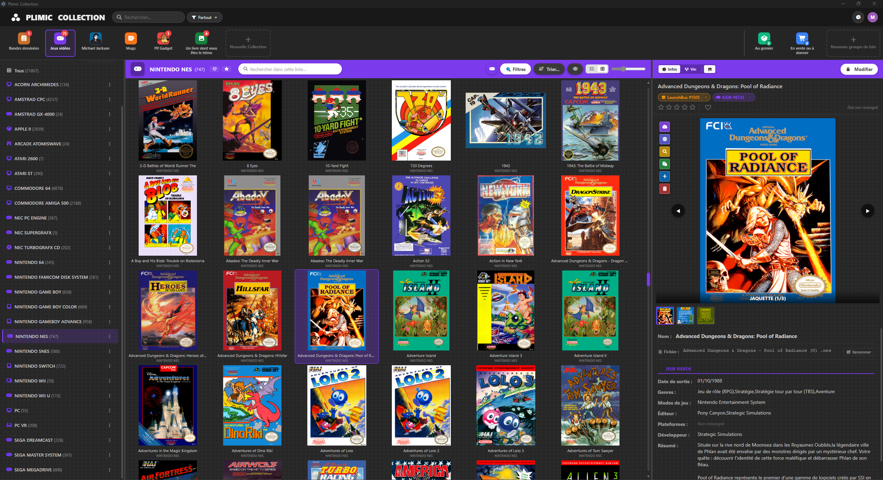The width and height of the screenshot is (883, 480).
Task: Click the purple cloud download icon
Action: tap(664, 126)
